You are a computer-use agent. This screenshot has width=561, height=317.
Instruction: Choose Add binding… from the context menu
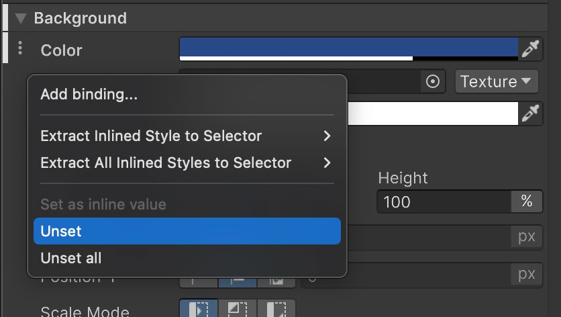(187, 95)
